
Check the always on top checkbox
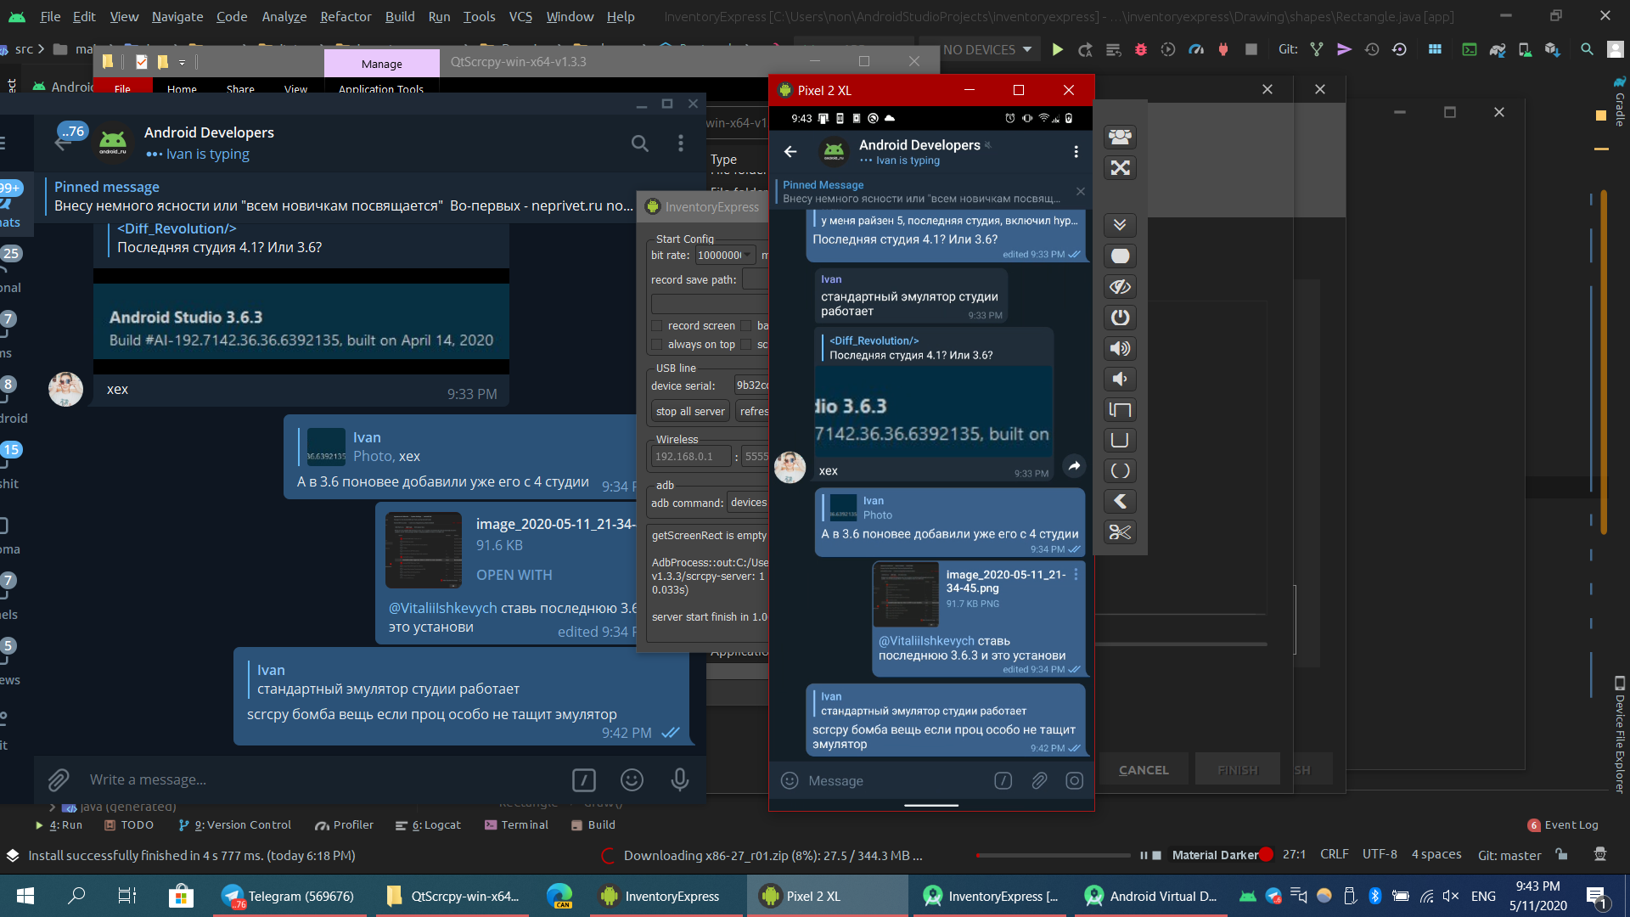pyautogui.click(x=657, y=345)
